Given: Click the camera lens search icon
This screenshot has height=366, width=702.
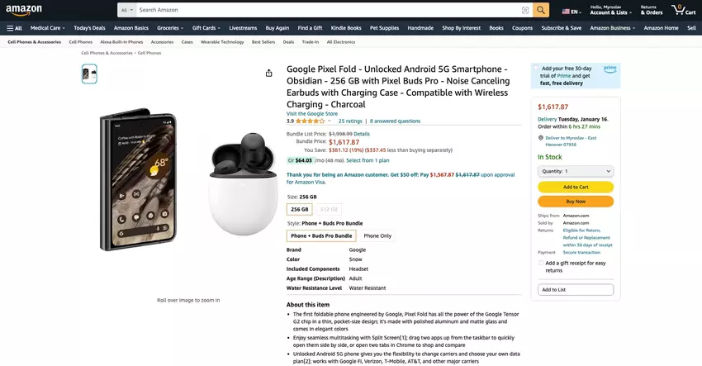Looking at the screenshot, I should (524, 10).
